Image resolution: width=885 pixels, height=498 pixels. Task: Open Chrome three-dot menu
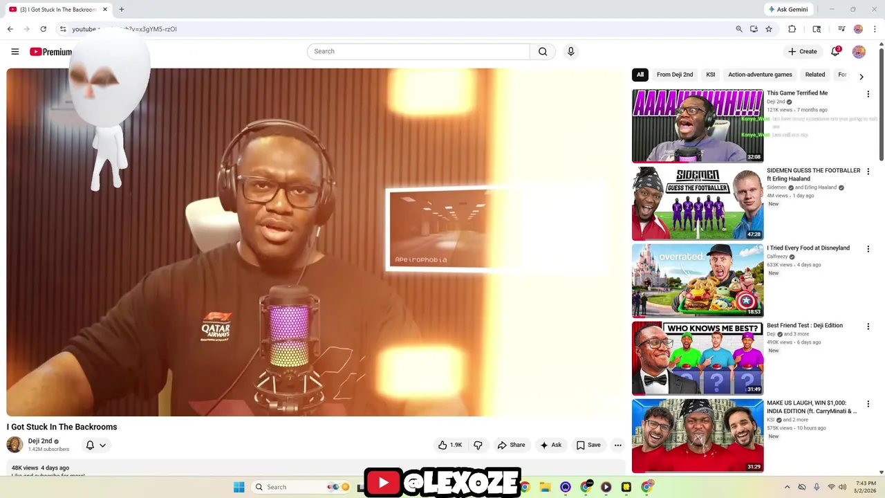[x=874, y=29]
